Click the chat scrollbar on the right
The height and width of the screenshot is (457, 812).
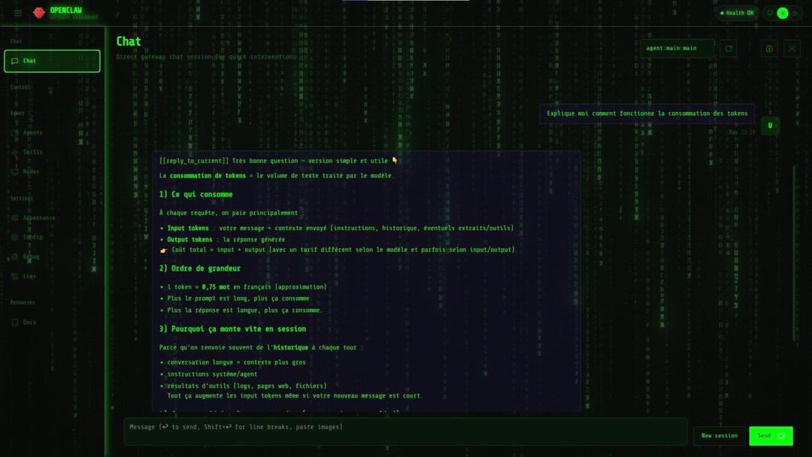pos(794,253)
